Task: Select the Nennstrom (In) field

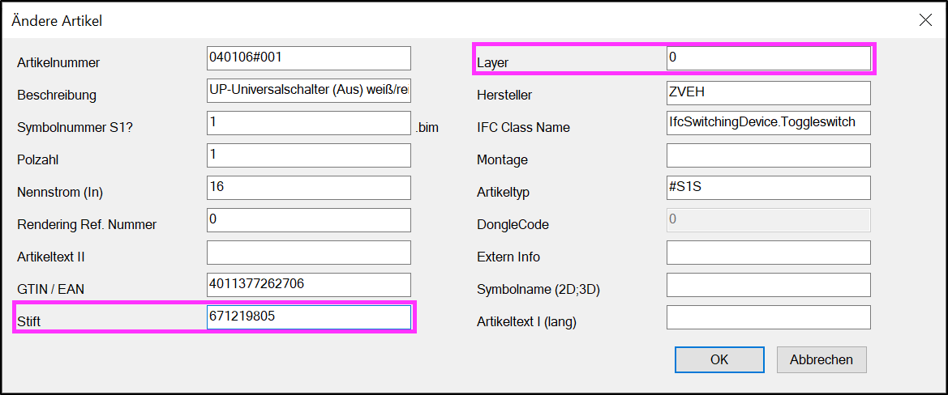Action: click(x=308, y=188)
